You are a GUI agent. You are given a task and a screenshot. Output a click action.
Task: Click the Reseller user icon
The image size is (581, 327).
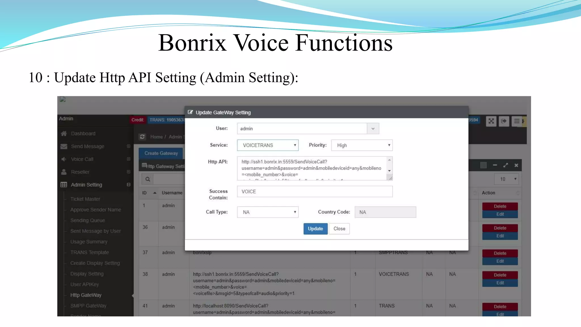click(x=64, y=172)
